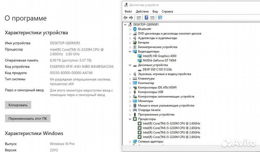Click the Мониторы category icon
Image resolution: width=260 pixels, height=152 pixels.
[x=135, y=101]
